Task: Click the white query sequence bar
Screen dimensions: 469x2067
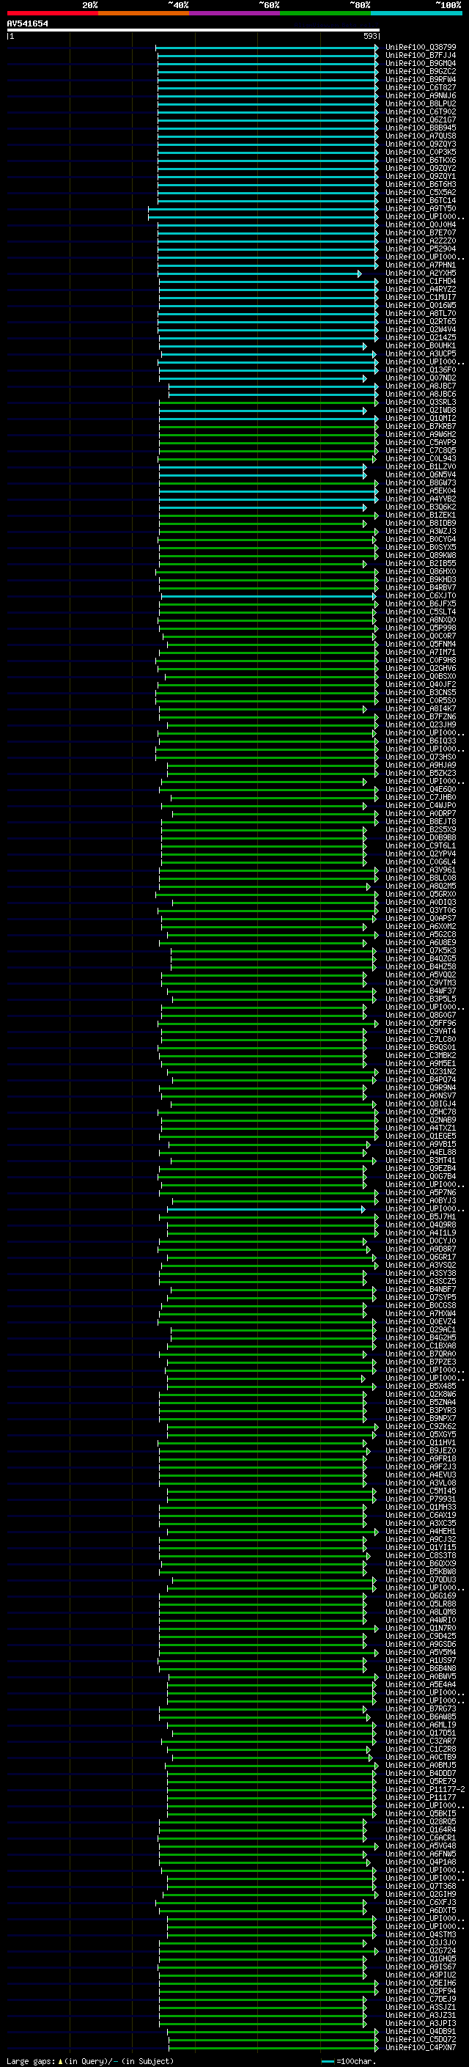Action: (x=193, y=29)
